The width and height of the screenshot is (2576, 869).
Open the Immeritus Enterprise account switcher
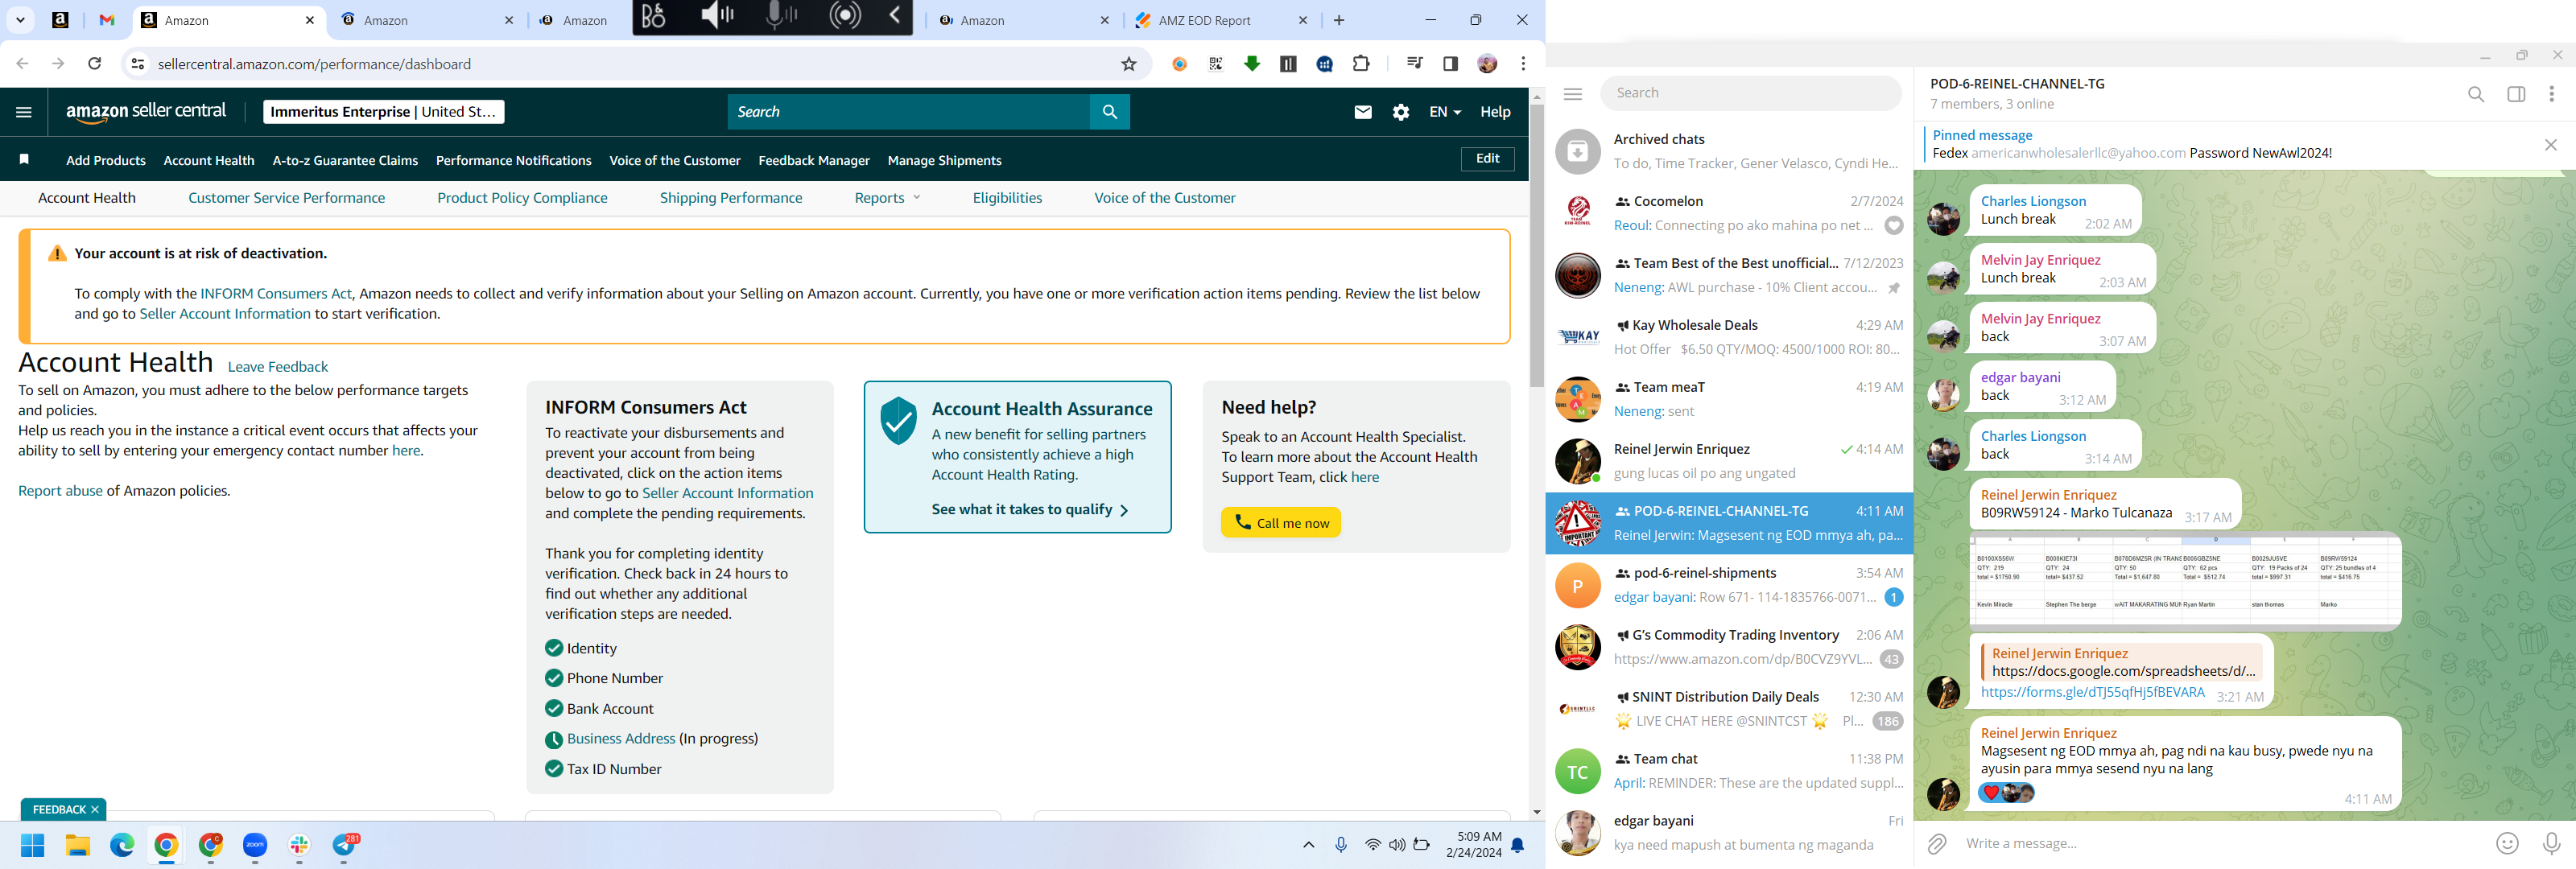[384, 112]
